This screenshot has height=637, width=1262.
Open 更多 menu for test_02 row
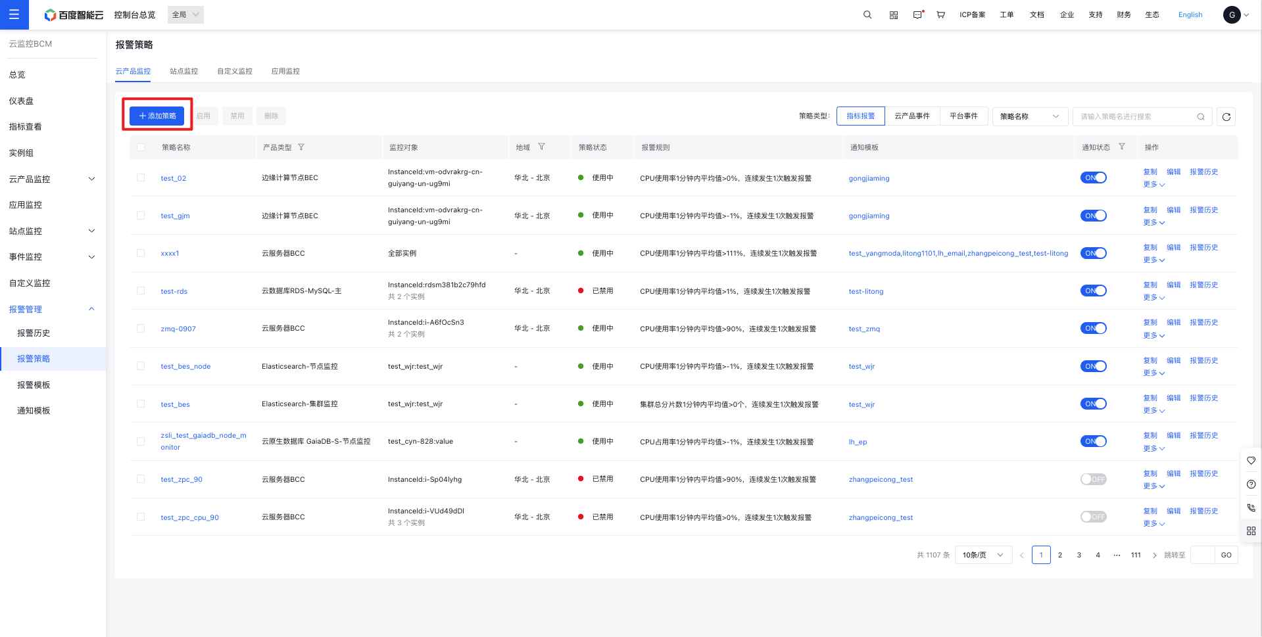[1154, 185]
